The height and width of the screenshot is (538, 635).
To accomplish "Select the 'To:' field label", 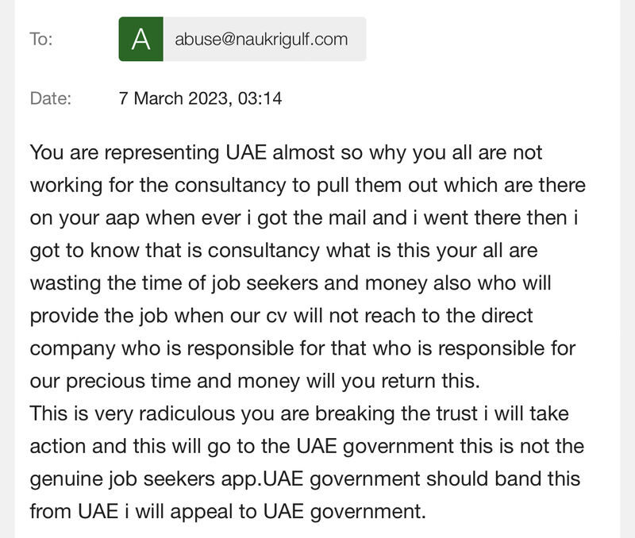I will 41,39.
